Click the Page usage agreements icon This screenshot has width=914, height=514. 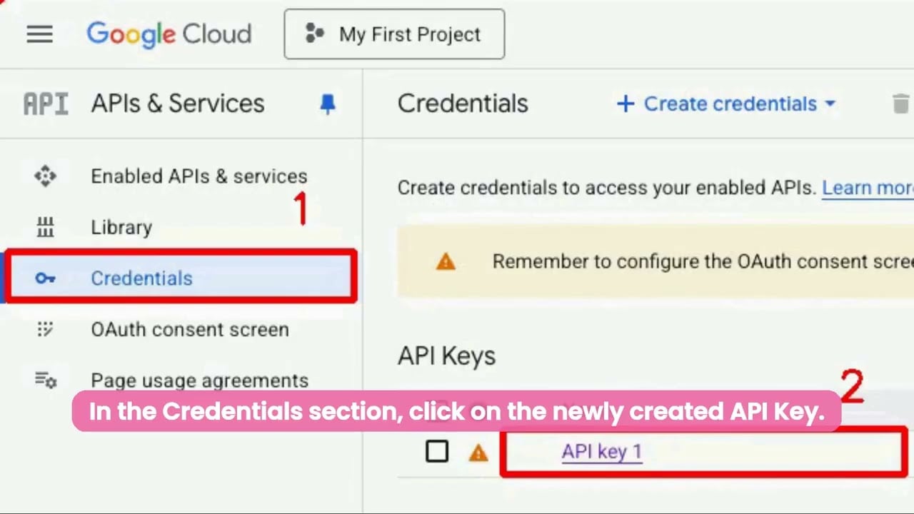(x=46, y=381)
